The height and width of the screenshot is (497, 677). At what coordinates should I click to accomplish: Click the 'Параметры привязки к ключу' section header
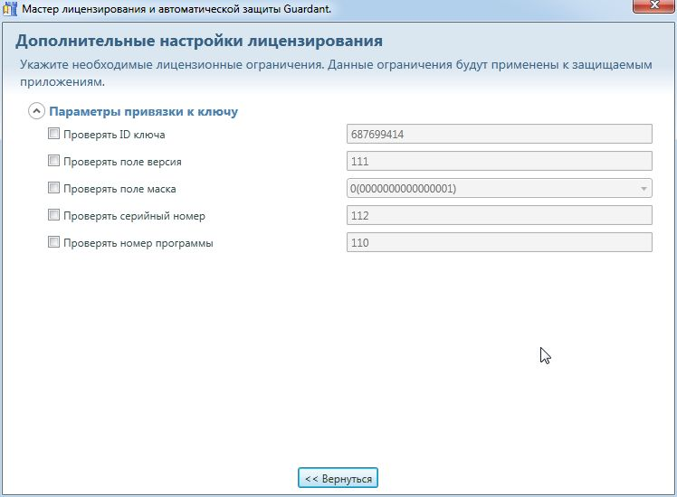coord(143,112)
